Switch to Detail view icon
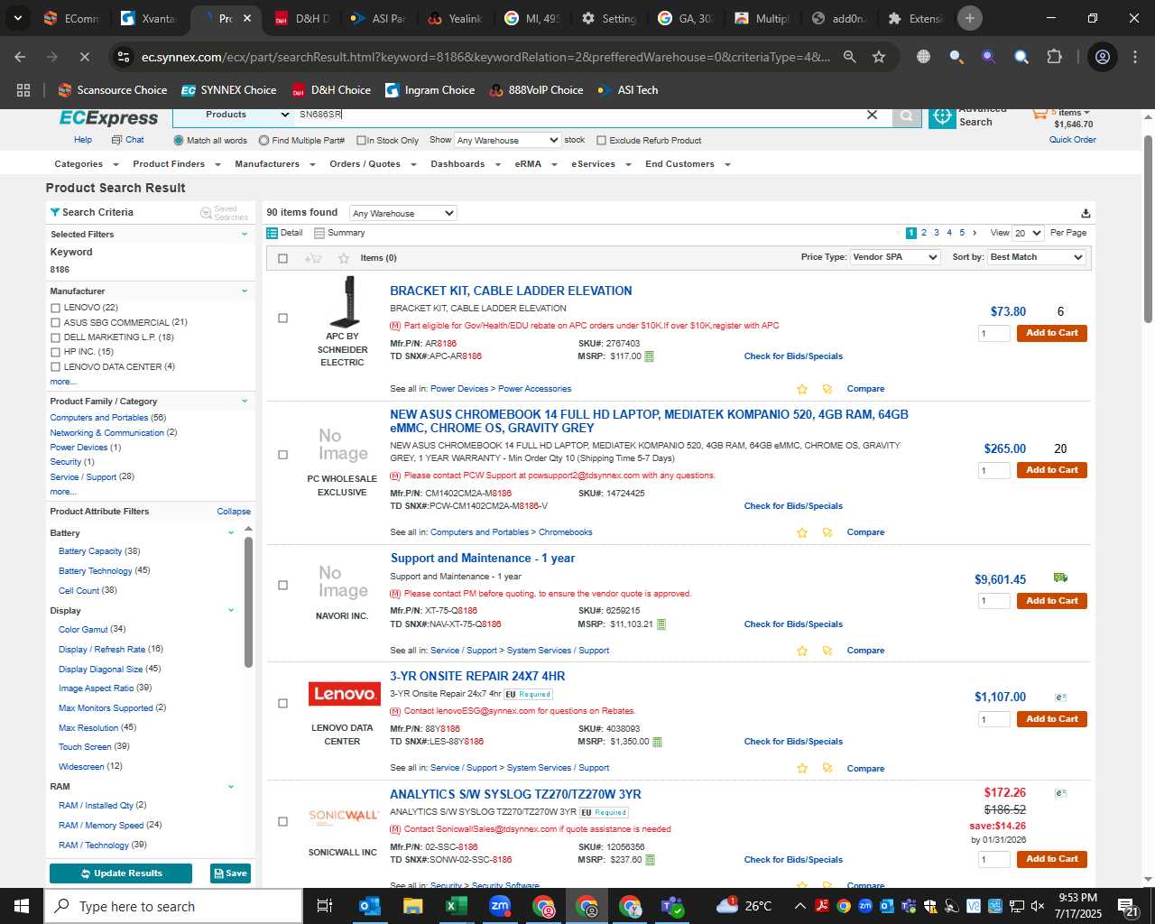Screen dimensions: 1155x924 click(272, 233)
